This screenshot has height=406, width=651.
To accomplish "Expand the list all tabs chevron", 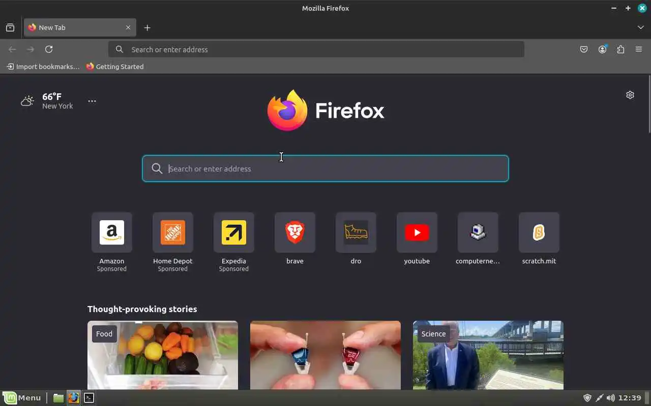I will tap(640, 27).
